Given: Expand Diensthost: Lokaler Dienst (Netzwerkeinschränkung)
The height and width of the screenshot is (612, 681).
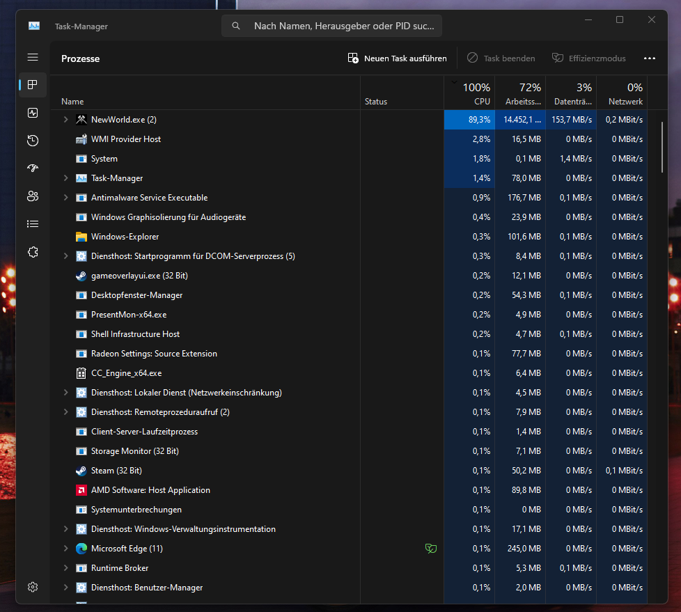Looking at the screenshot, I should coord(65,393).
